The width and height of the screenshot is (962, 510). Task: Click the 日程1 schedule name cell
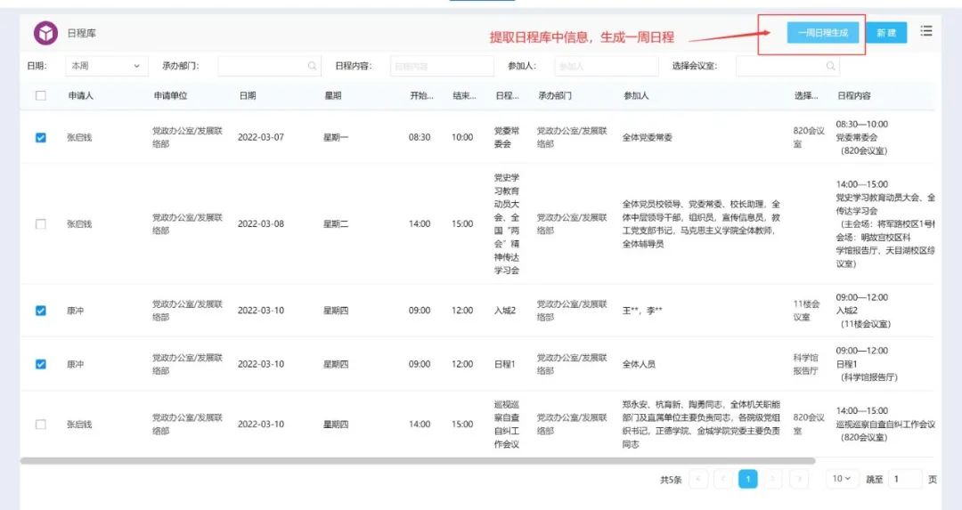[x=505, y=364]
